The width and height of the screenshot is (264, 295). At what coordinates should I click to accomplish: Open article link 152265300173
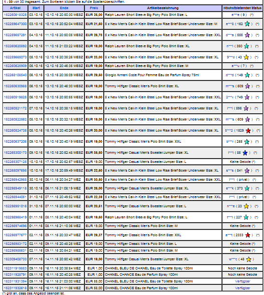pyautogui.click(x=15, y=153)
